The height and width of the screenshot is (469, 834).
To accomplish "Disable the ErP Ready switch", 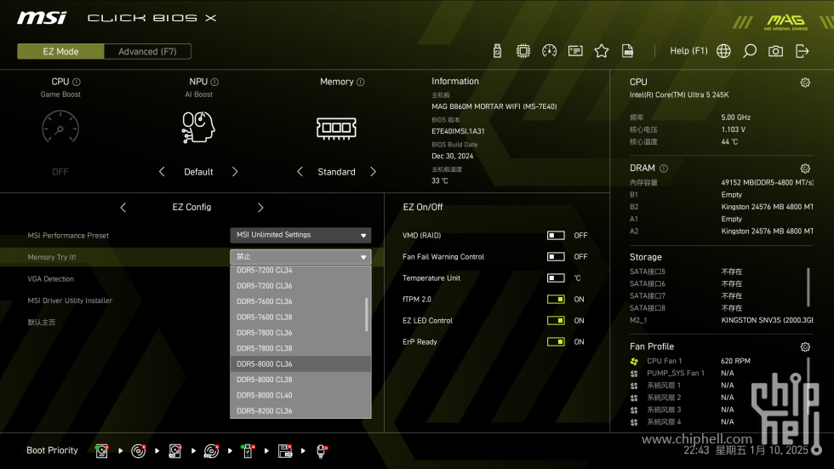I will (556, 342).
